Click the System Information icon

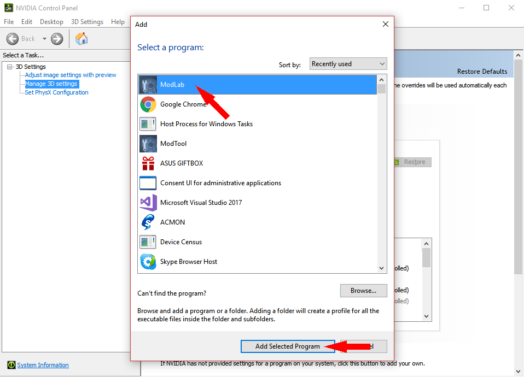click(x=11, y=365)
